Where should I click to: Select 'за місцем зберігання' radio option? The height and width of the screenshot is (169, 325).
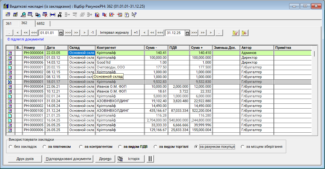(x=243, y=147)
